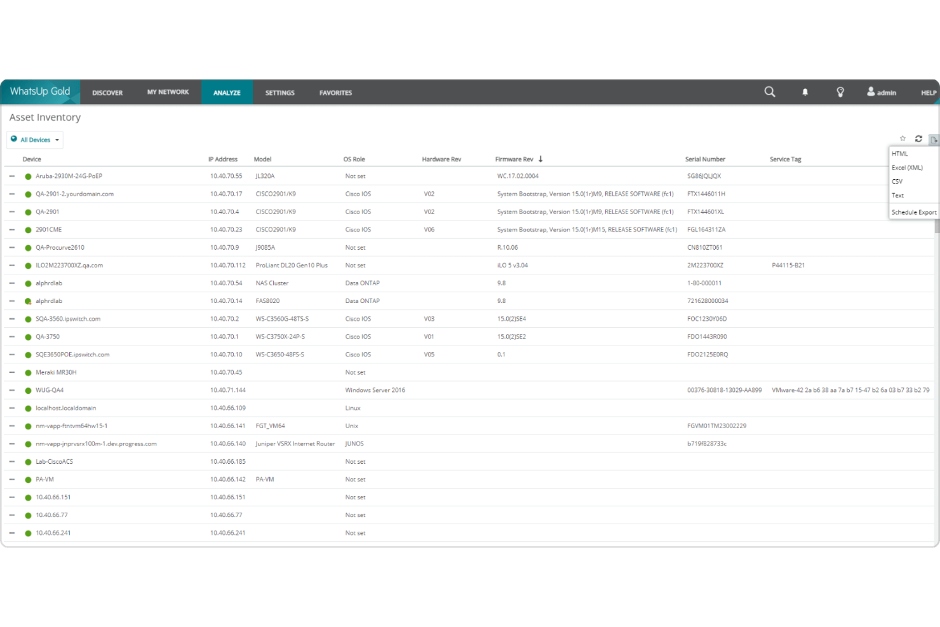Select the WhatsUp Gold logo banner

pos(40,91)
